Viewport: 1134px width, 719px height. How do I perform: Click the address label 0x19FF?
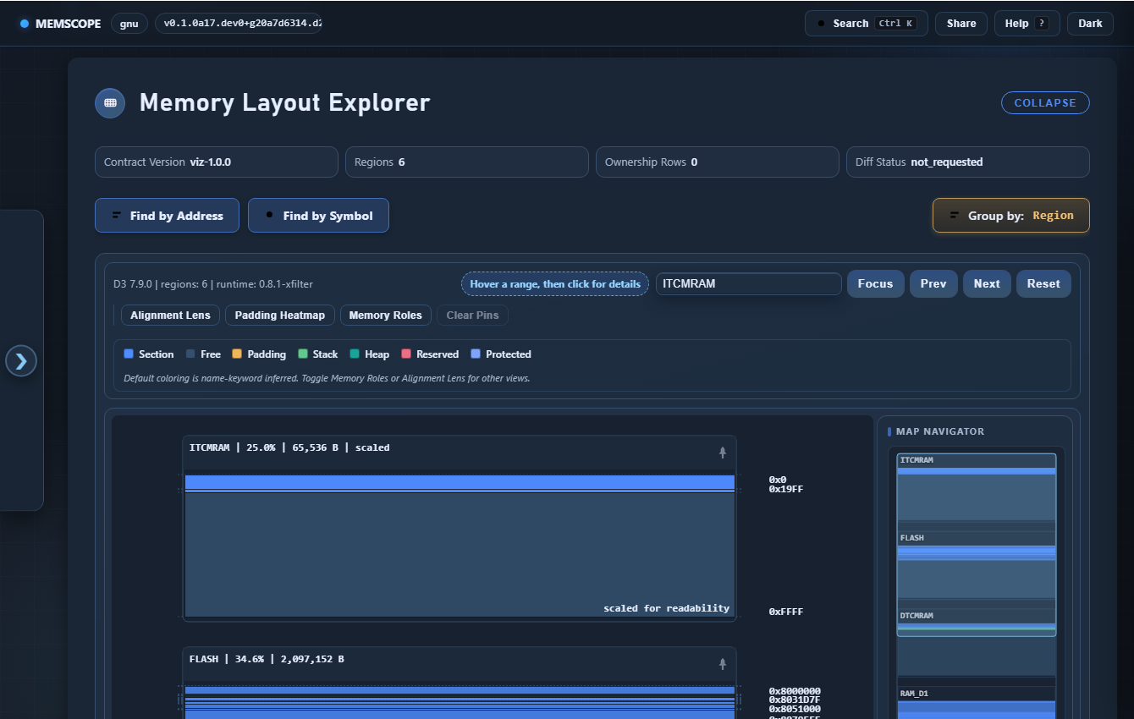coord(786,489)
